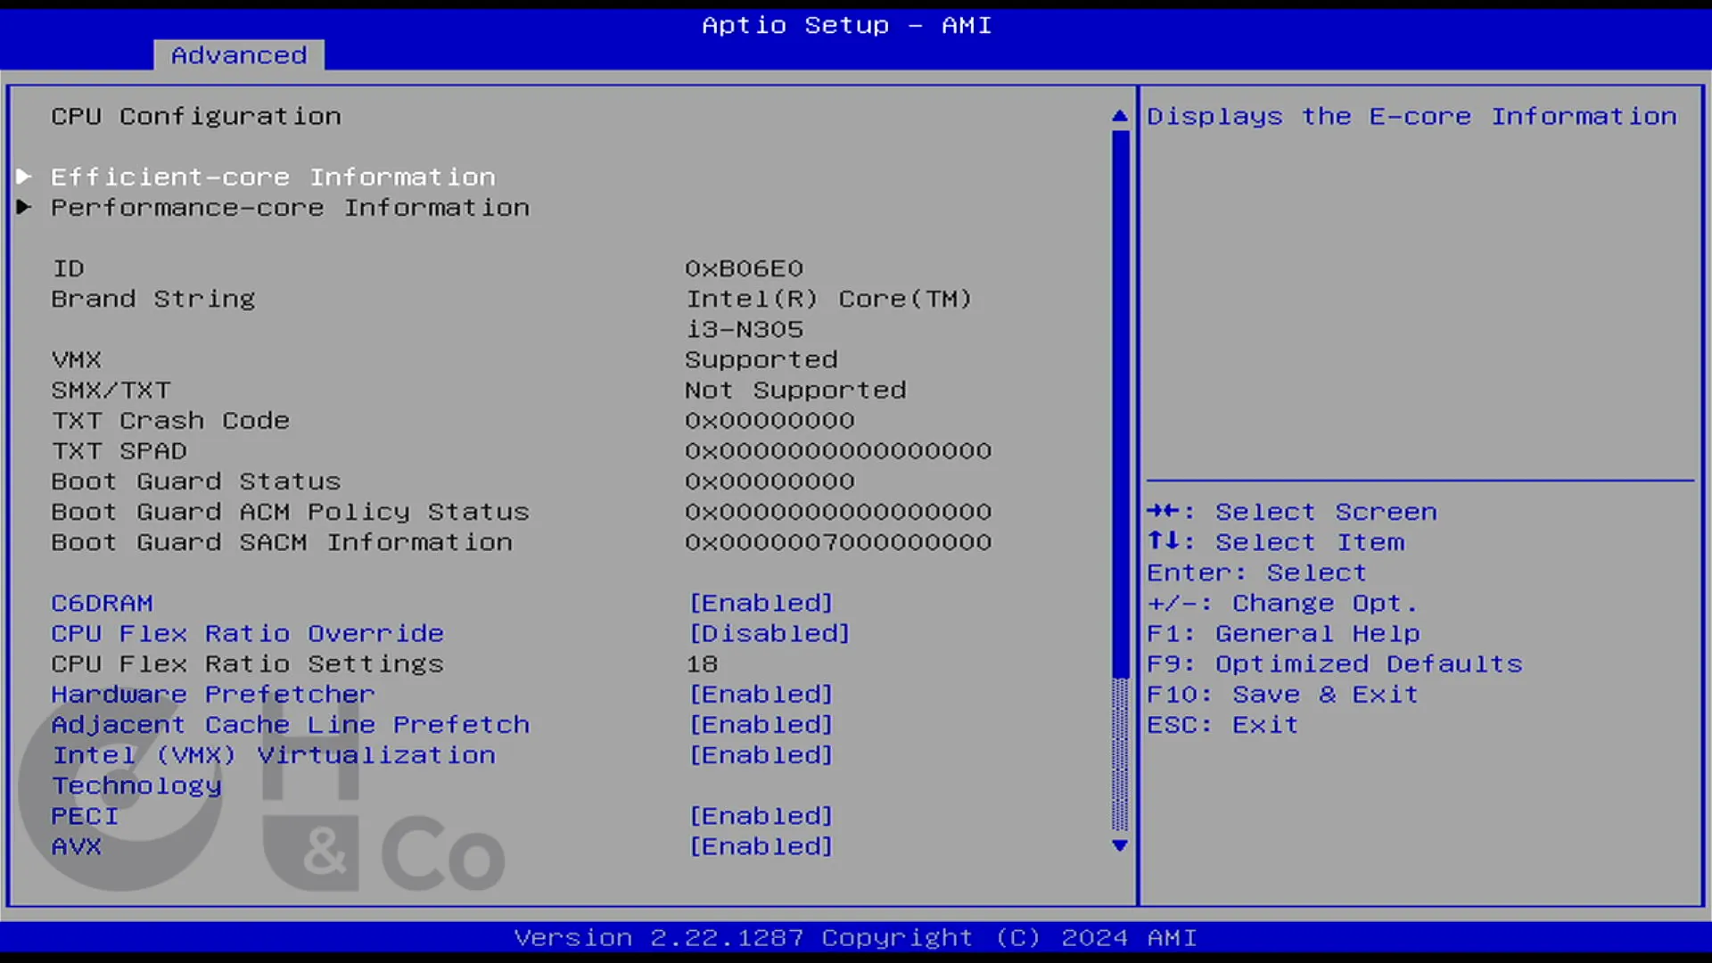Click ESC: Exit help line
Image resolution: width=1712 pixels, height=963 pixels.
(x=1222, y=724)
